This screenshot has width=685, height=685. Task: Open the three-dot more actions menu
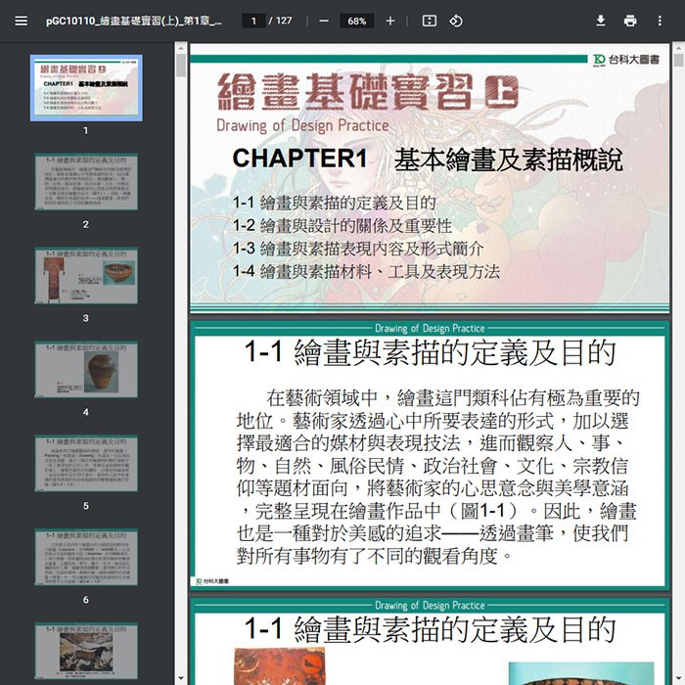(x=660, y=21)
